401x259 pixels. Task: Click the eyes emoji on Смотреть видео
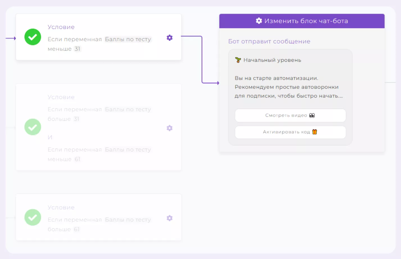(x=312, y=115)
